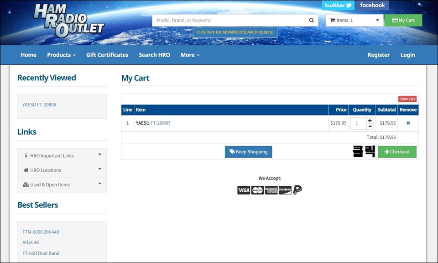This screenshot has height=263, width=438.
Task: Increase quantity with the plus button
Action: (370, 121)
